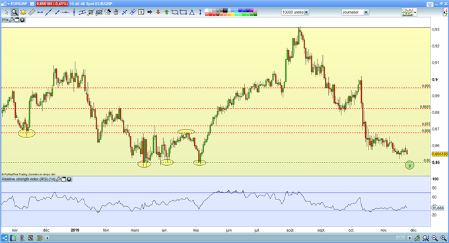Screen dimensions: 449x243
Task: Select the ellipse drawing tool
Action: pos(175,13)
